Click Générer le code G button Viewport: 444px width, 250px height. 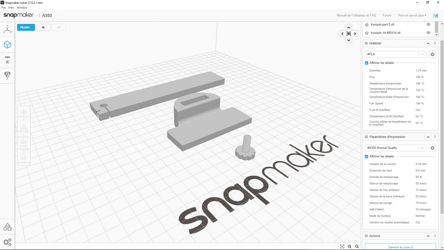coord(400,247)
